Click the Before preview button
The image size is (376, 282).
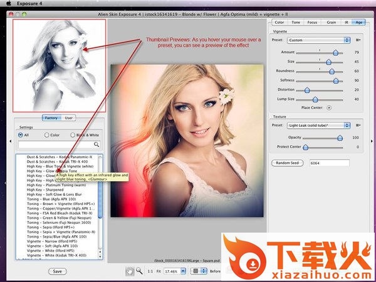[215, 271]
